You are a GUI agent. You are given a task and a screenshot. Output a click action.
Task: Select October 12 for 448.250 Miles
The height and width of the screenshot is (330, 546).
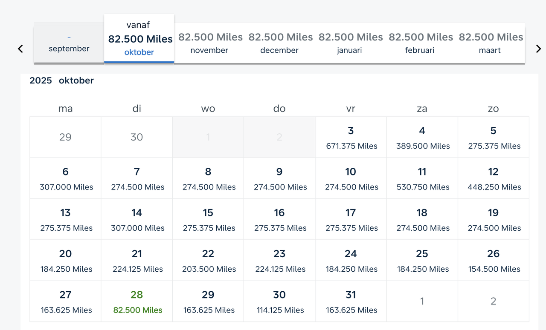click(493, 178)
